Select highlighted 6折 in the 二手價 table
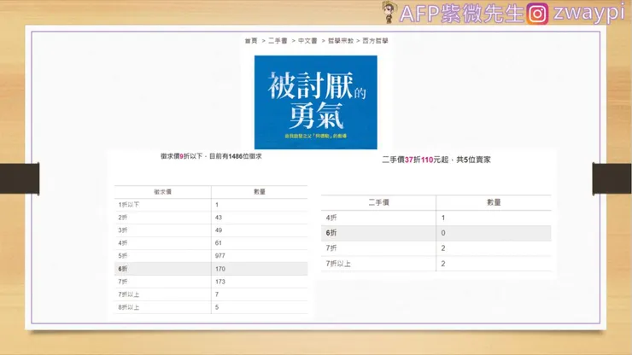The width and height of the screenshot is (632, 355). click(331, 233)
